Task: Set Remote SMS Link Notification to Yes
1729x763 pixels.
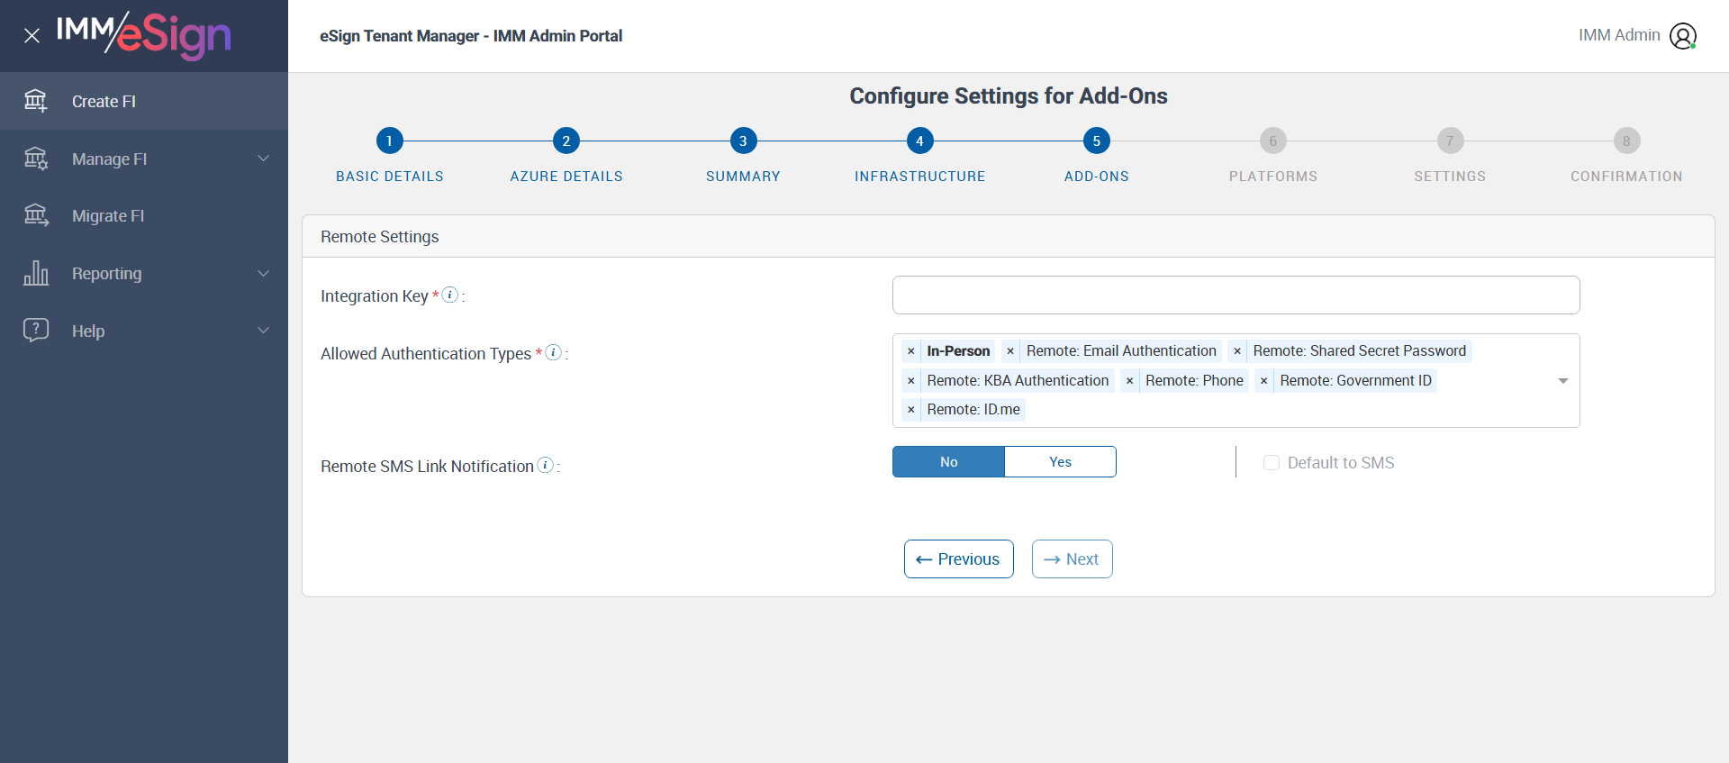Action: click(x=1060, y=462)
